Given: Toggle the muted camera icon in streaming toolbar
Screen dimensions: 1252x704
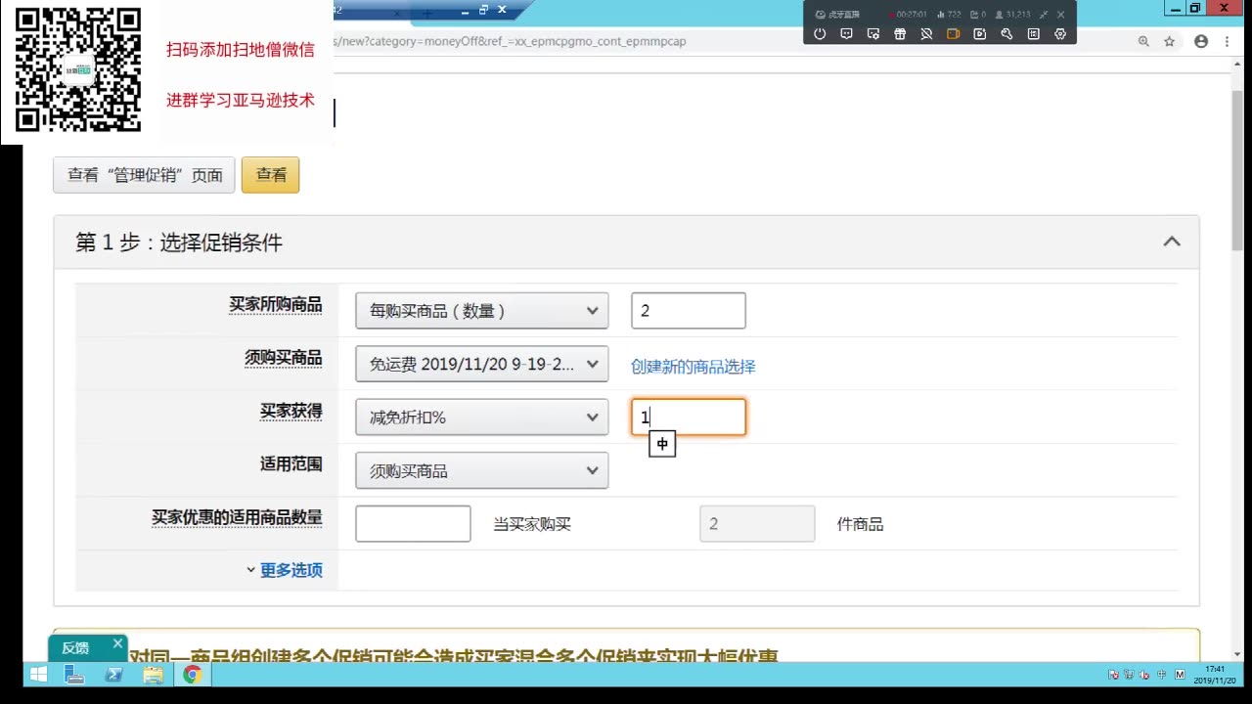Looking at the screenshot, I should (x=926, y=33).
